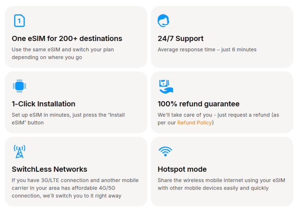Select the "One eSIM for 200+ destinations" heading
This screenshot has height=211, width=295.
point(67,38)
